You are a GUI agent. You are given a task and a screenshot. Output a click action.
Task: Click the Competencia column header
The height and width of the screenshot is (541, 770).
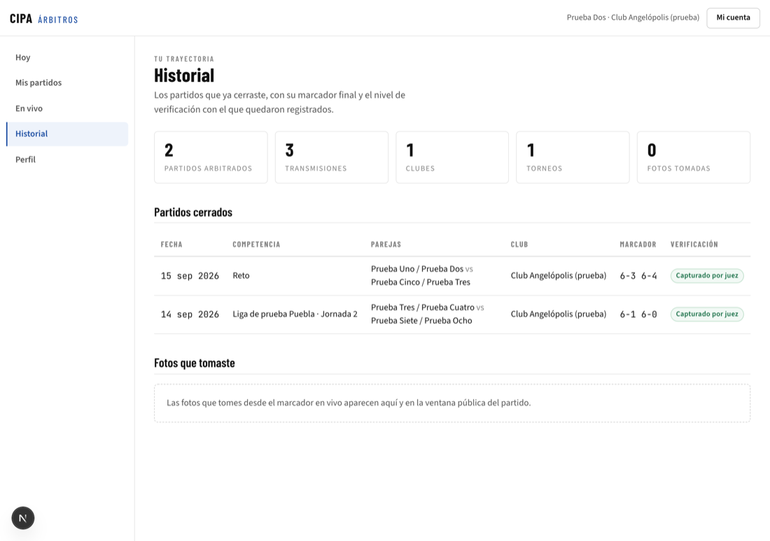coord(256,244)
